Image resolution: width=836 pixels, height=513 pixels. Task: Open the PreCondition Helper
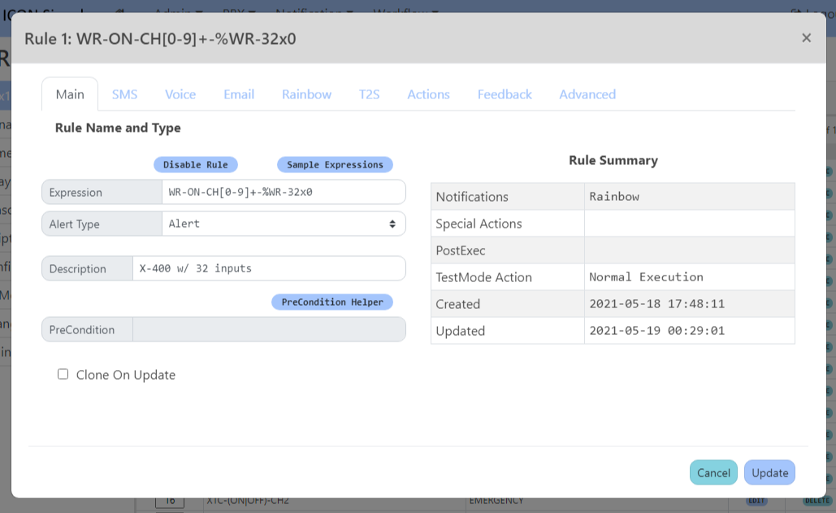click(x=332, y=302)
